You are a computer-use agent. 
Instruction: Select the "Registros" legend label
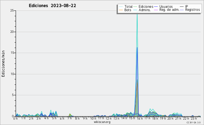(192, 10)
